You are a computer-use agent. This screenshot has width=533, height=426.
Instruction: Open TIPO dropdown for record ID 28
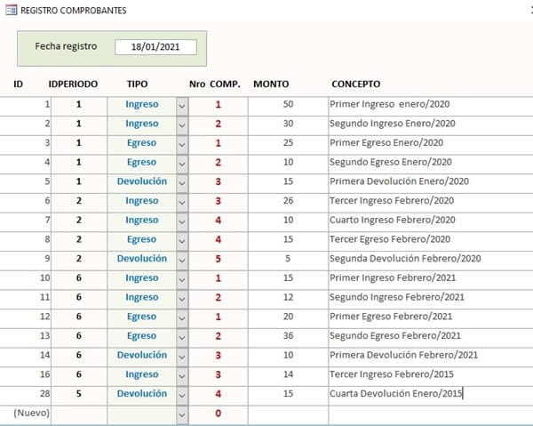(x=182, y=394)
